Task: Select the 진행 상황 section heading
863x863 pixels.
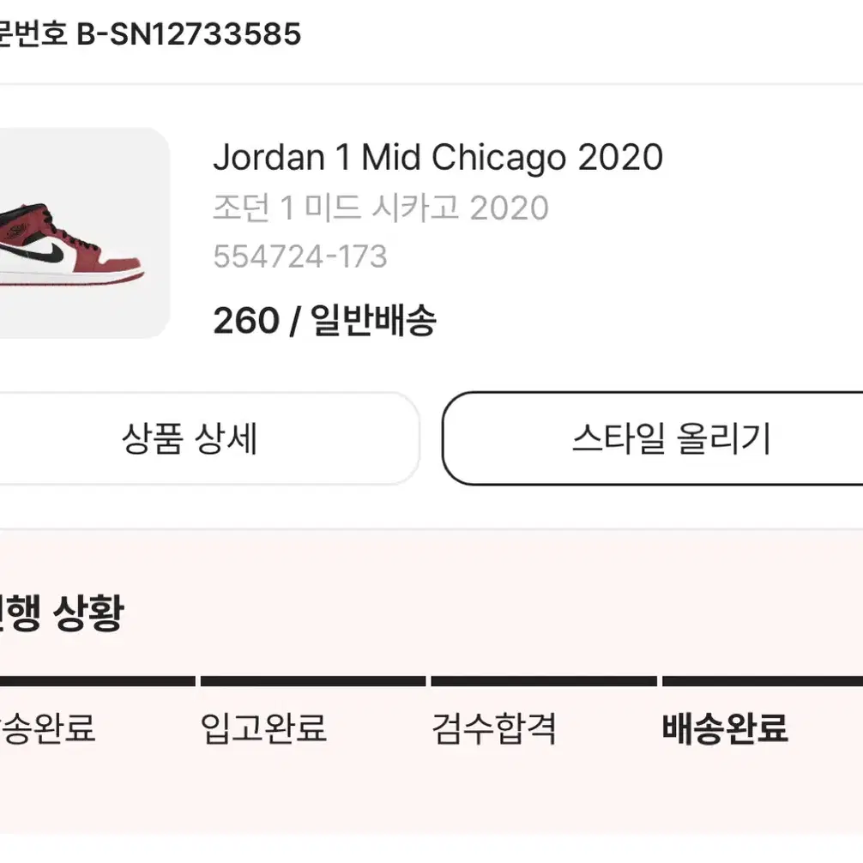Action: click(61, 613)
